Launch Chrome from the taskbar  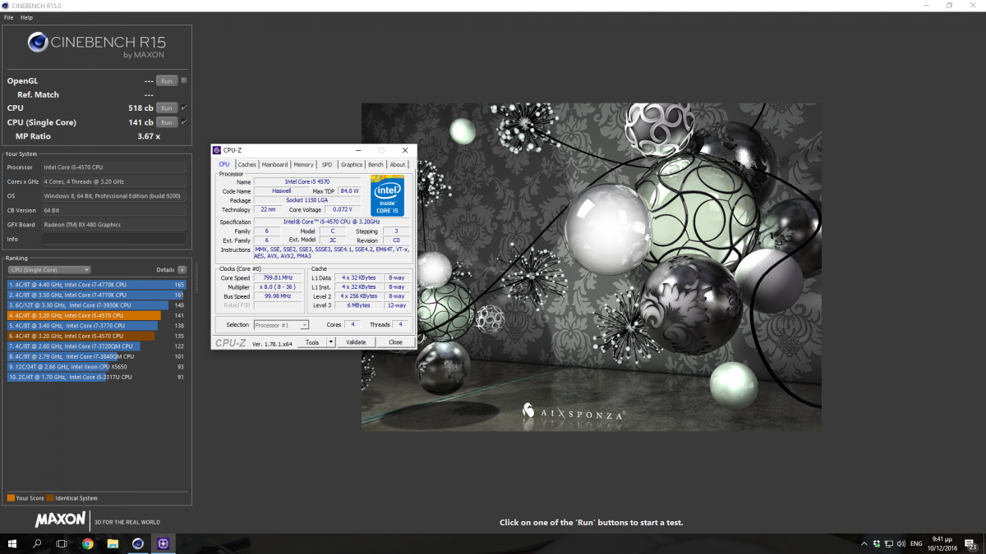pos(88,543)
